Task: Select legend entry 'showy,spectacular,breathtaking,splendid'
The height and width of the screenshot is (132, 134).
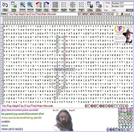Action: coord(21,118)
